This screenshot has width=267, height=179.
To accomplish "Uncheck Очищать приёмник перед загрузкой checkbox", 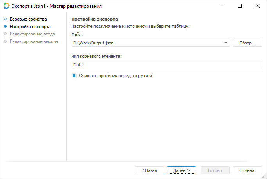I will 74,76.
